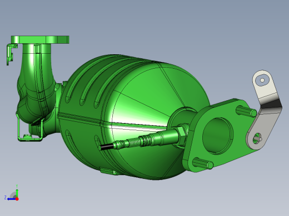289x216 pixels.
Task: Click the round bore of the outlet flange
Action: (217, 136)
